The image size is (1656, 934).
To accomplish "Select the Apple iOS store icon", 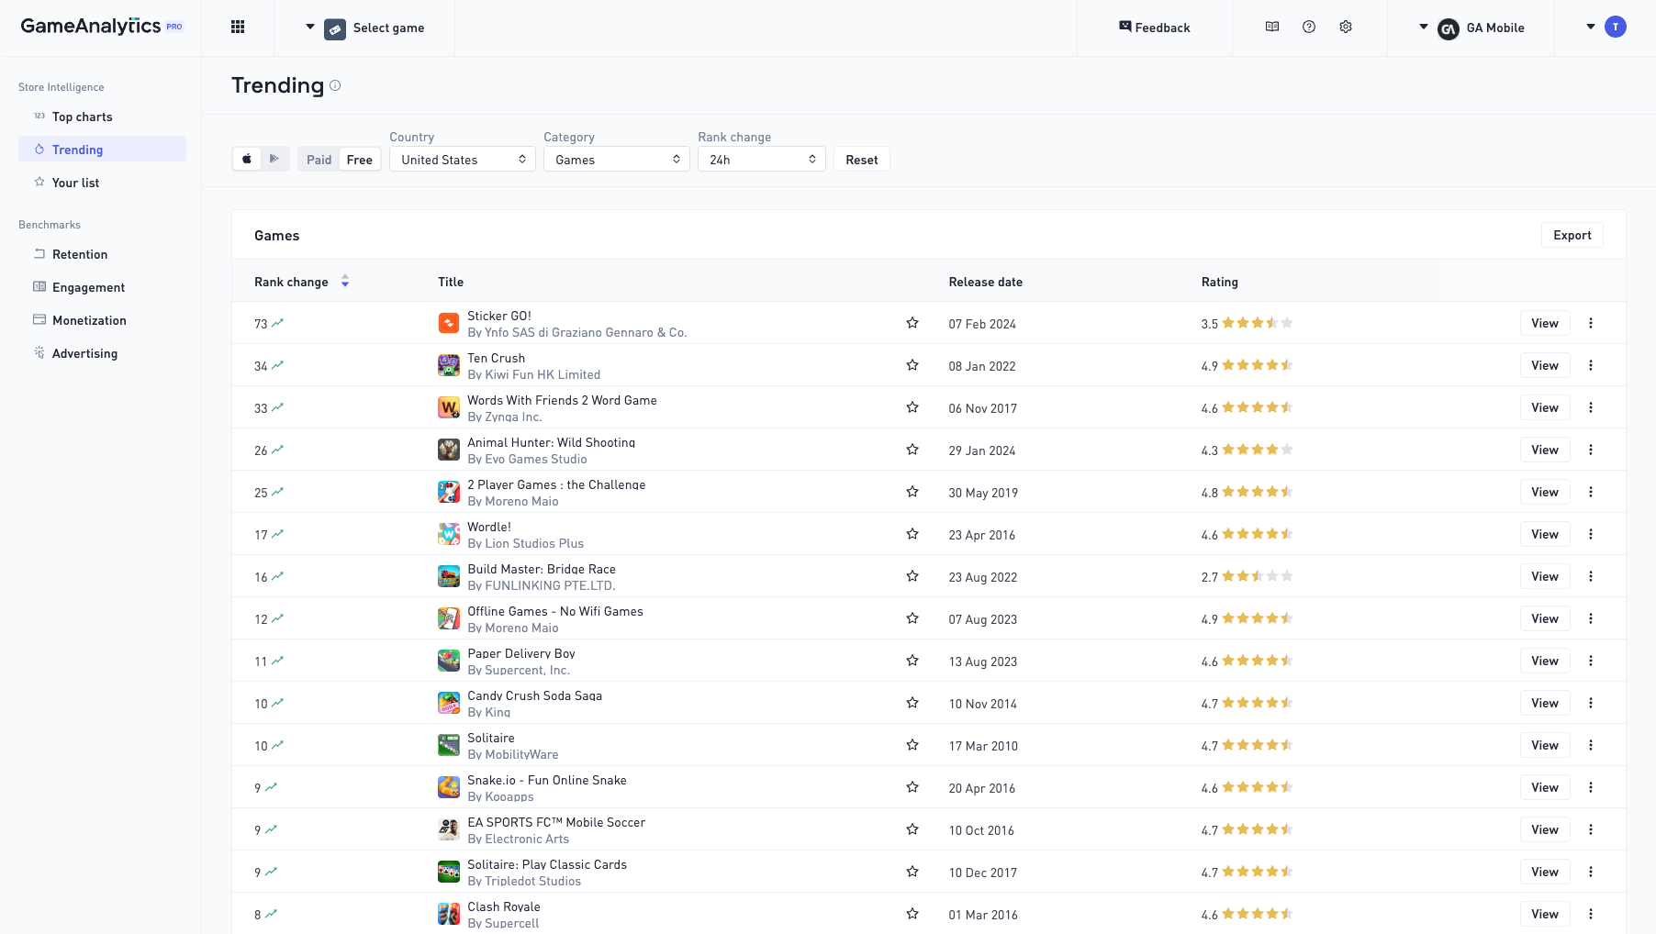I will [247, 159].
